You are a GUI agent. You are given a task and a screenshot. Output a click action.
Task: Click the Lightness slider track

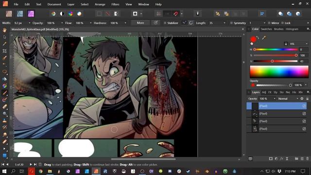[x=276, y=61]
